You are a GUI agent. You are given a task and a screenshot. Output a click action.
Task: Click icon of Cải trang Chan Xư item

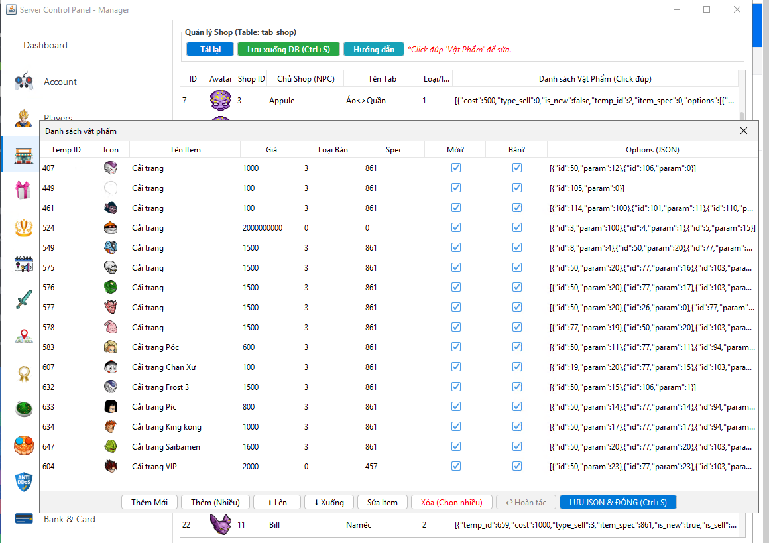point(111,367)
